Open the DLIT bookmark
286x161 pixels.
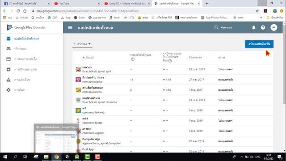tap(53, 18)
